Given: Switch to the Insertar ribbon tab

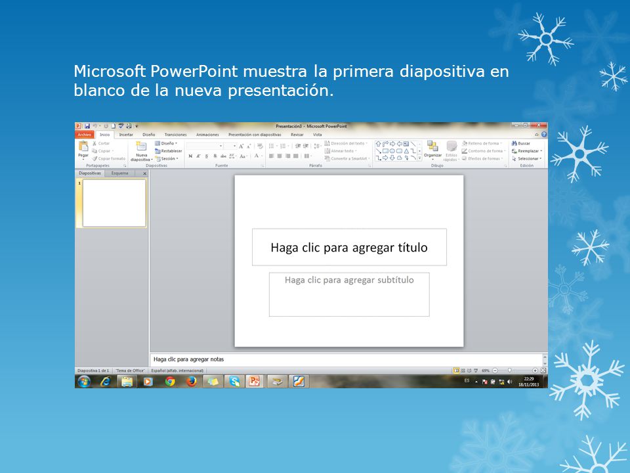Looking at the screenshot, I should (x=126, y=135).
